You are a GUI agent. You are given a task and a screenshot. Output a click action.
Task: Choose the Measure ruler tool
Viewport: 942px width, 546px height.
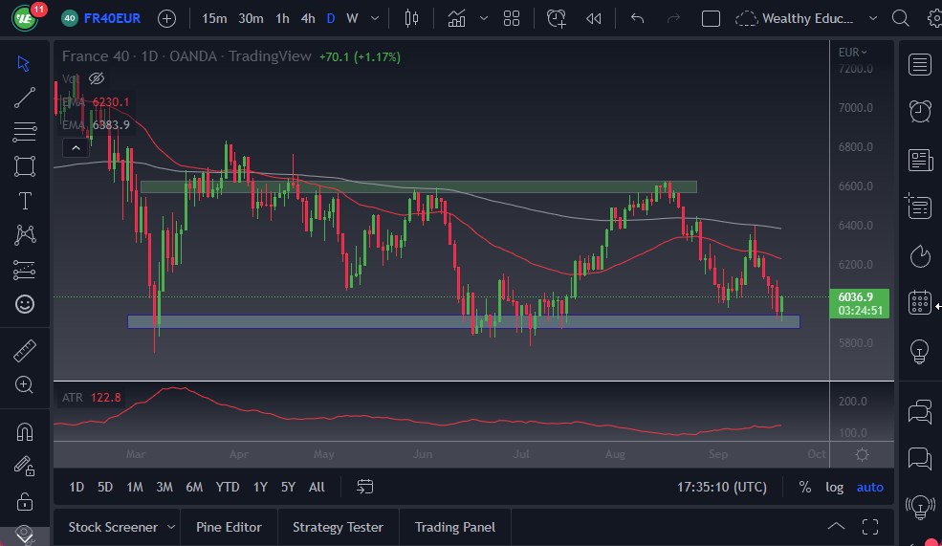pyautogui.click(x=25, y=350)
